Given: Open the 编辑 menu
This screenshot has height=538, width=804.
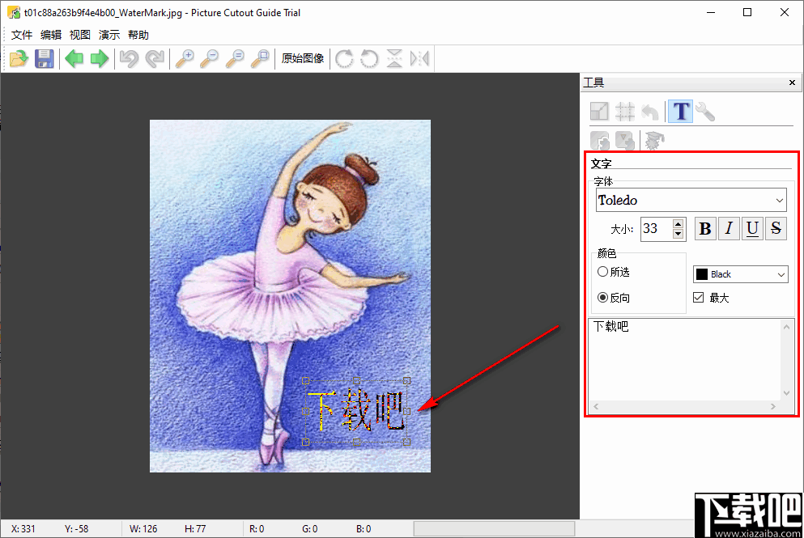Looking at the screenshot, I should click(x=51, y=35).
